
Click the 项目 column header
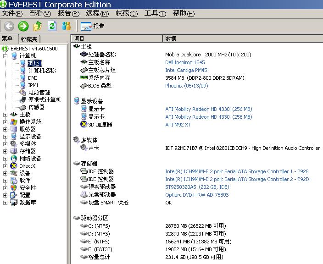[x=117, y=38]
